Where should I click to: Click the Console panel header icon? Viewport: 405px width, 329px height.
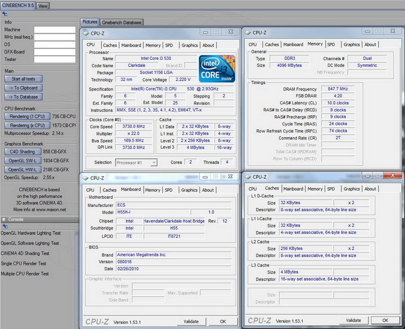pos(4,219)
